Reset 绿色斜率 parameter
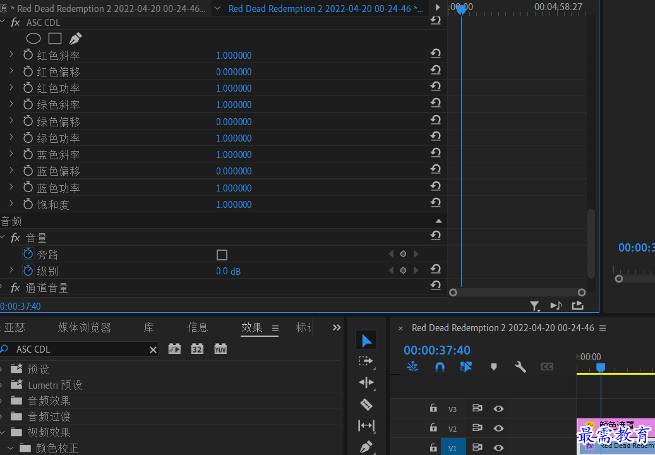The image size is (655, 455). coord(436,103)
